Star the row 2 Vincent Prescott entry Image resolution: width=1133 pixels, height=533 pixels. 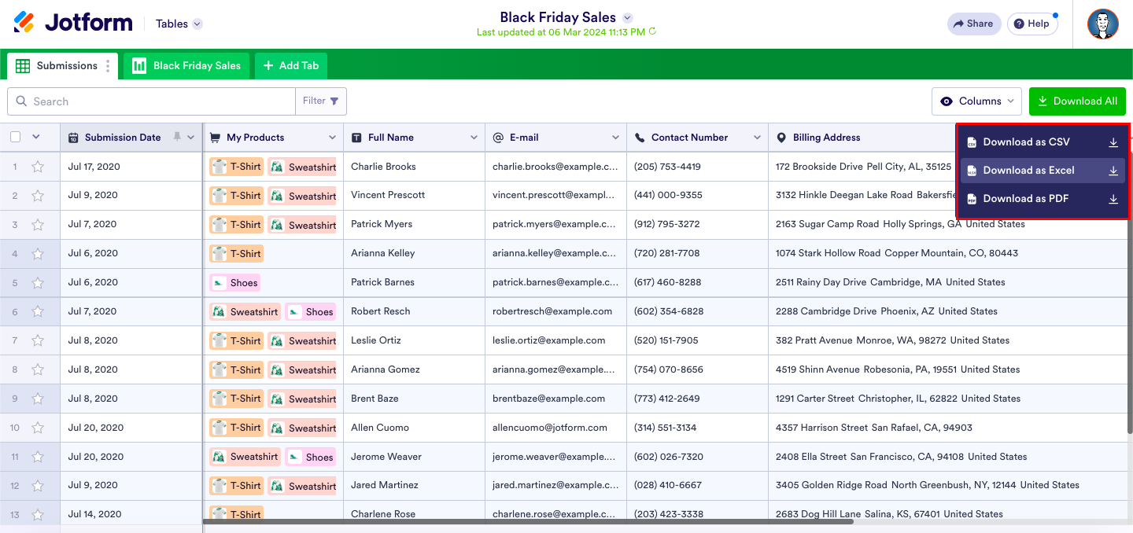point(38,196)
